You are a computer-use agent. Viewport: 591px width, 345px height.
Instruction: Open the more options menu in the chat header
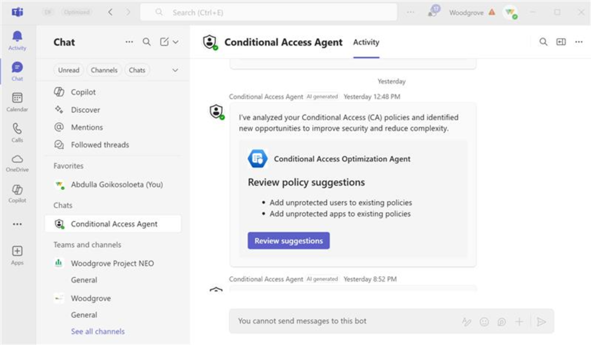click(578, 41)
